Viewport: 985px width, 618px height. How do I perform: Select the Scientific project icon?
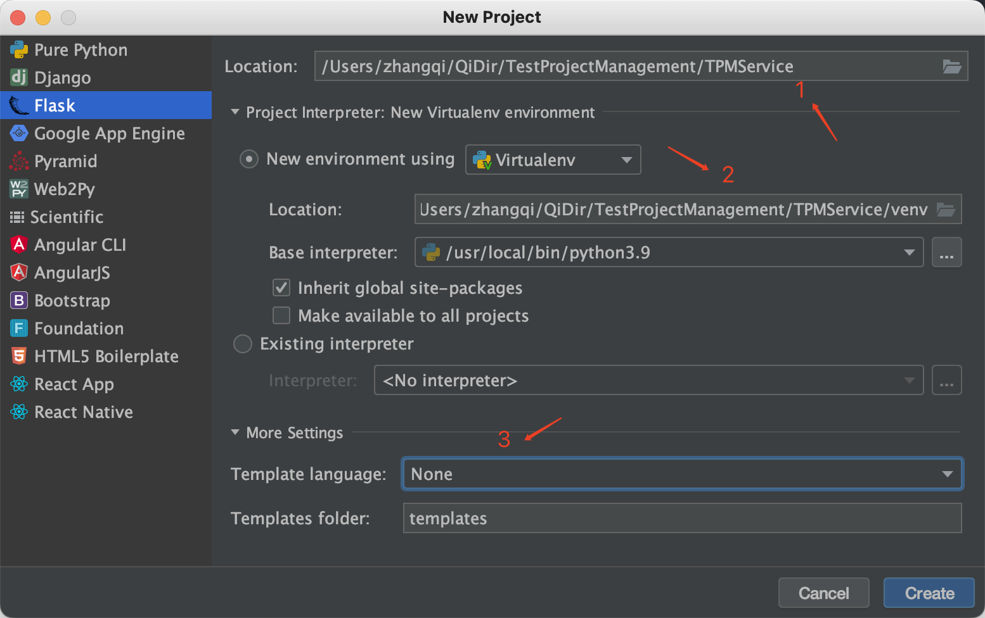(17, 217)
